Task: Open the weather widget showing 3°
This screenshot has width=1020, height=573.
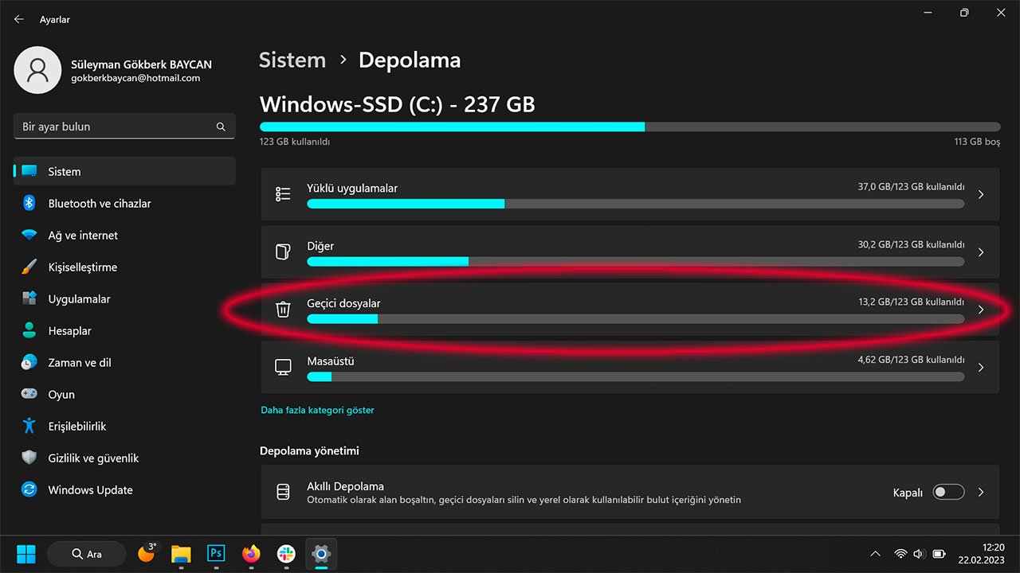Action: [147, 552]
